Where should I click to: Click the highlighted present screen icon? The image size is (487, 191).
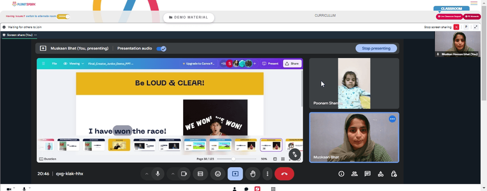point(235,173)
